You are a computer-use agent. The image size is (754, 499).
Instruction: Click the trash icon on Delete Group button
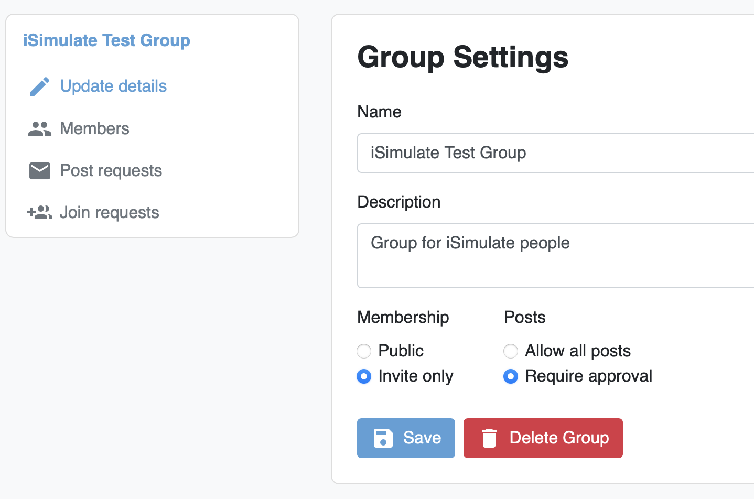click(x=490, y=438)
